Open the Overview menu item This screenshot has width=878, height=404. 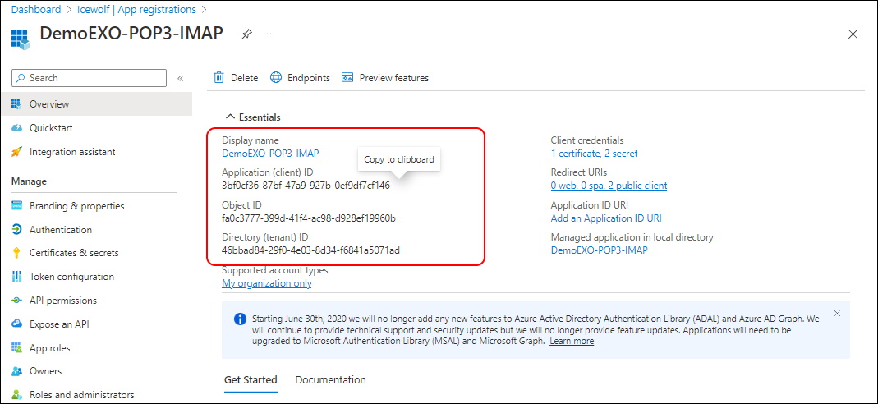click(96, 104)
